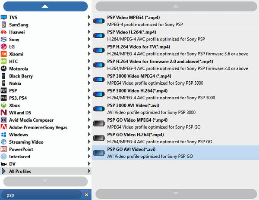259x200 pixels.
Task: Open the LG category label
Action: pyautogui.click(x=12, y=47)
